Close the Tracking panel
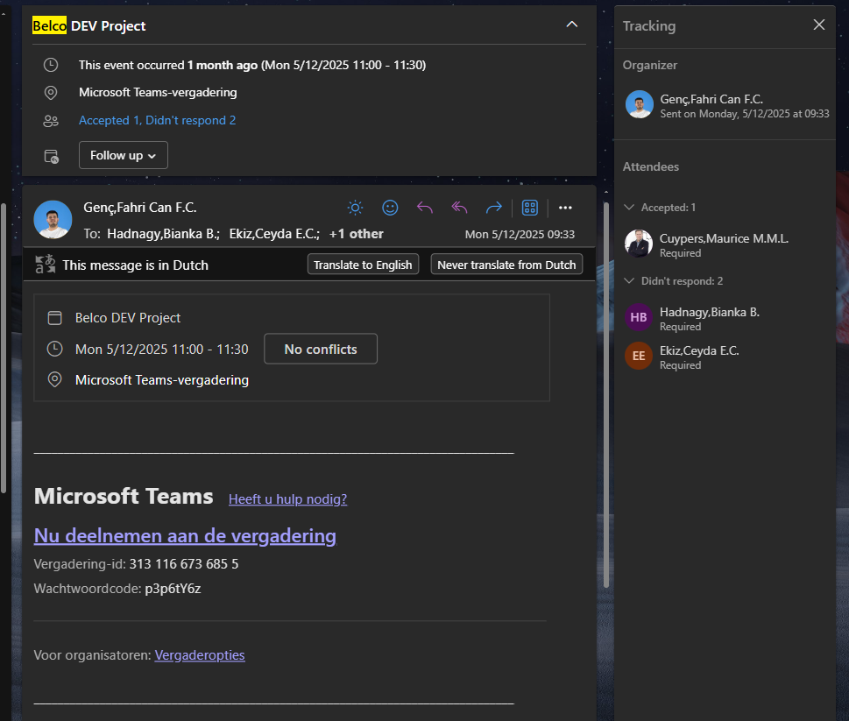 (819, 25)
